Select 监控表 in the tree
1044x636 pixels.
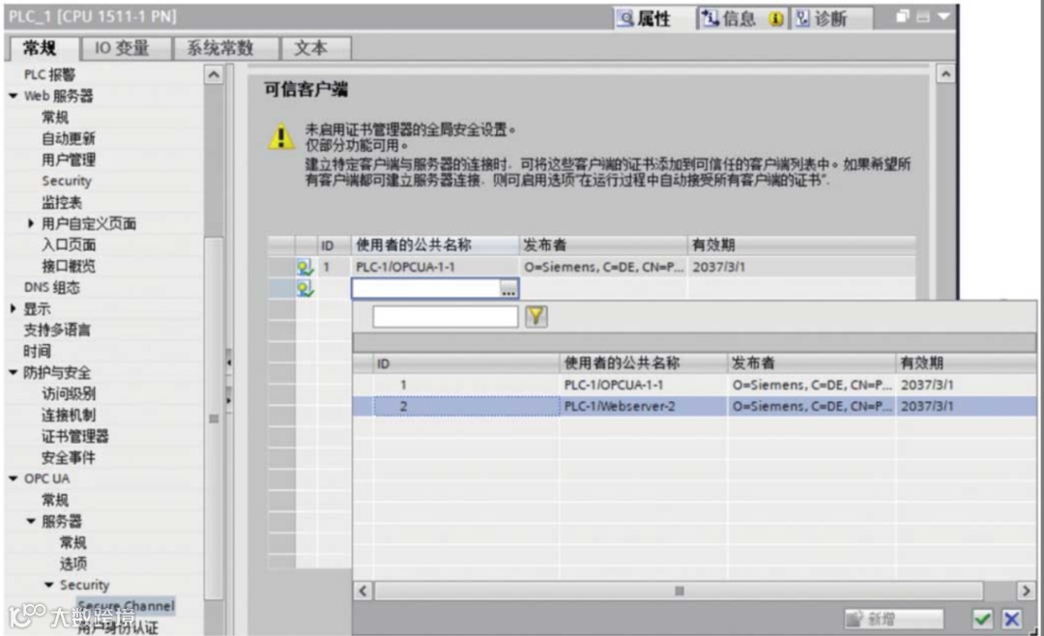pyautogui.click(x=62, y=202)
